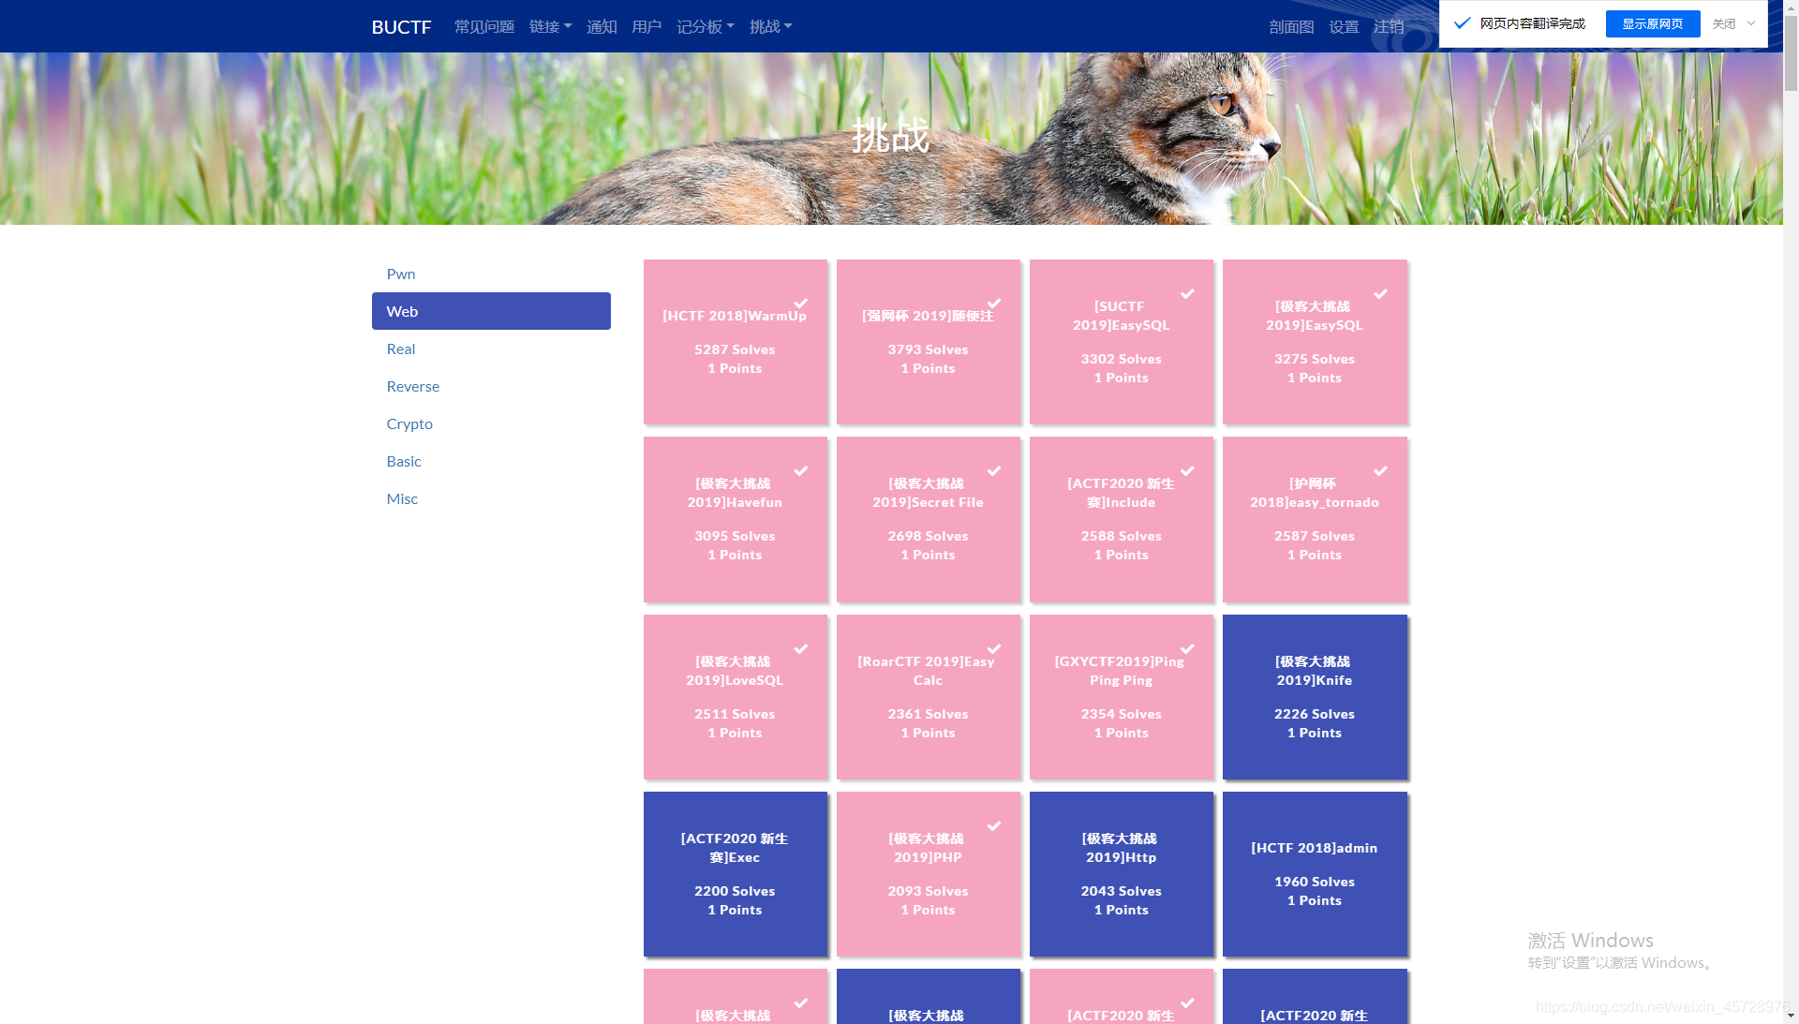Click 注销 to log out
The image size is (1799, 1024).
1389,26
